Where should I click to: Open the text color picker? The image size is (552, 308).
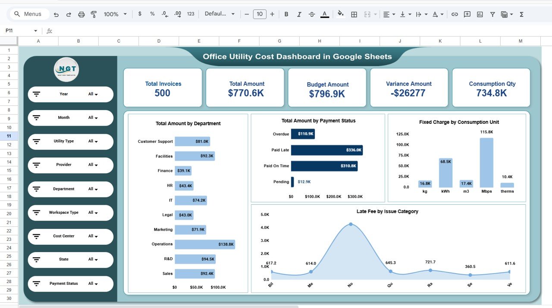(x=324, y=14)
